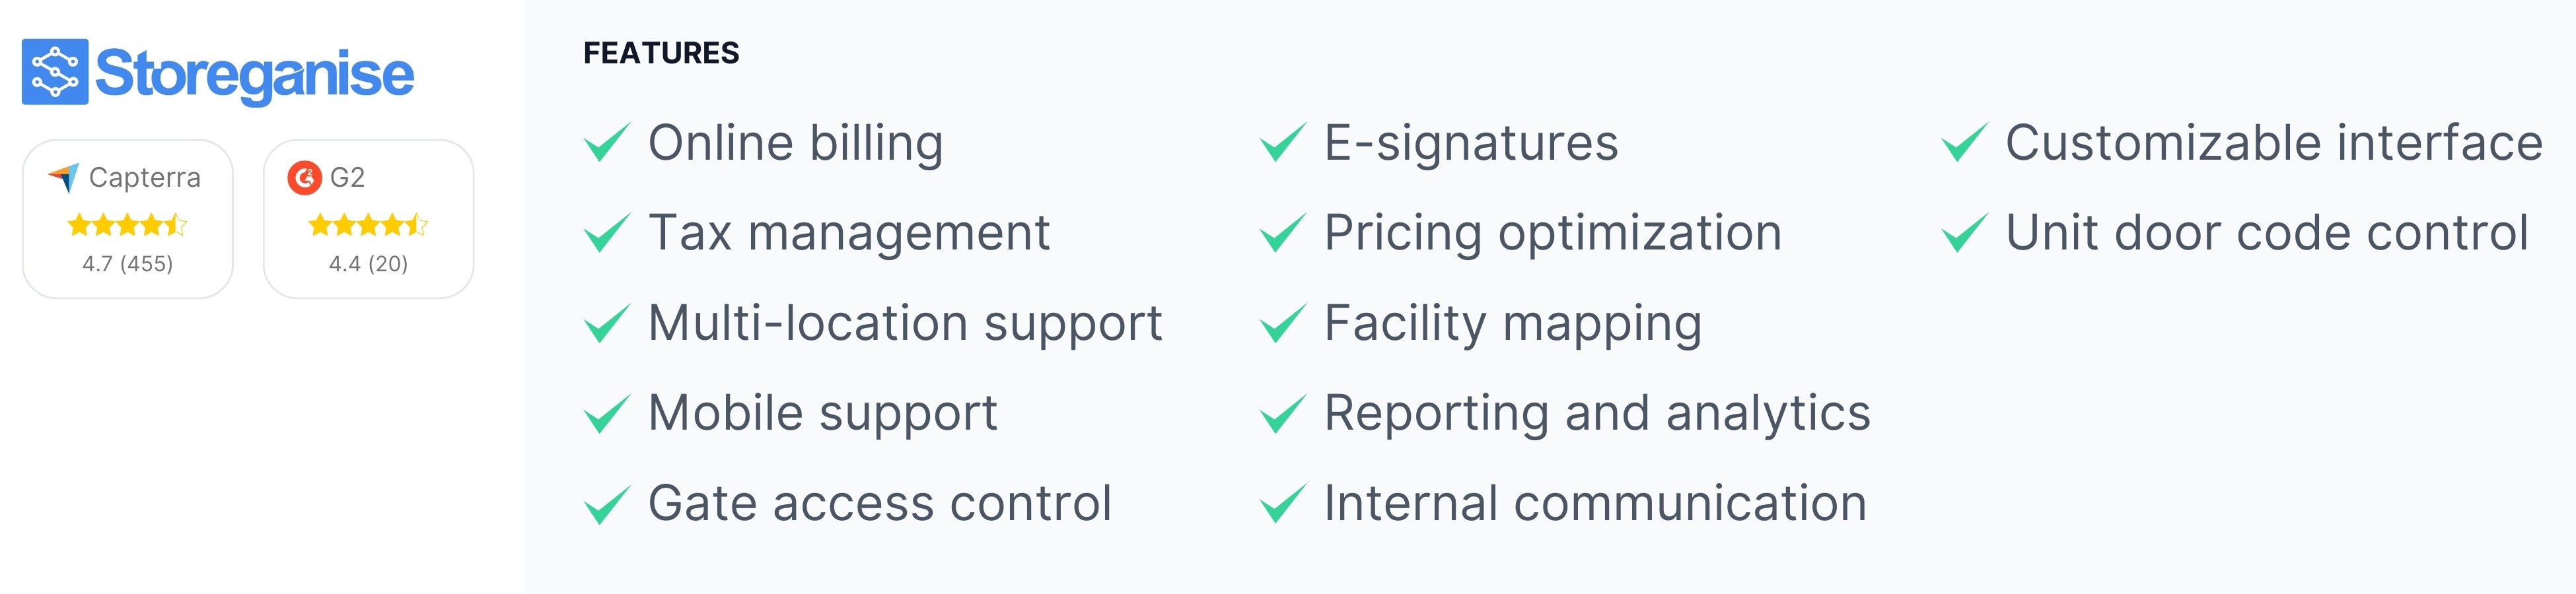Open the G2 4.4 rating badge
The image size is (2576, 594).
click(368, 219)
